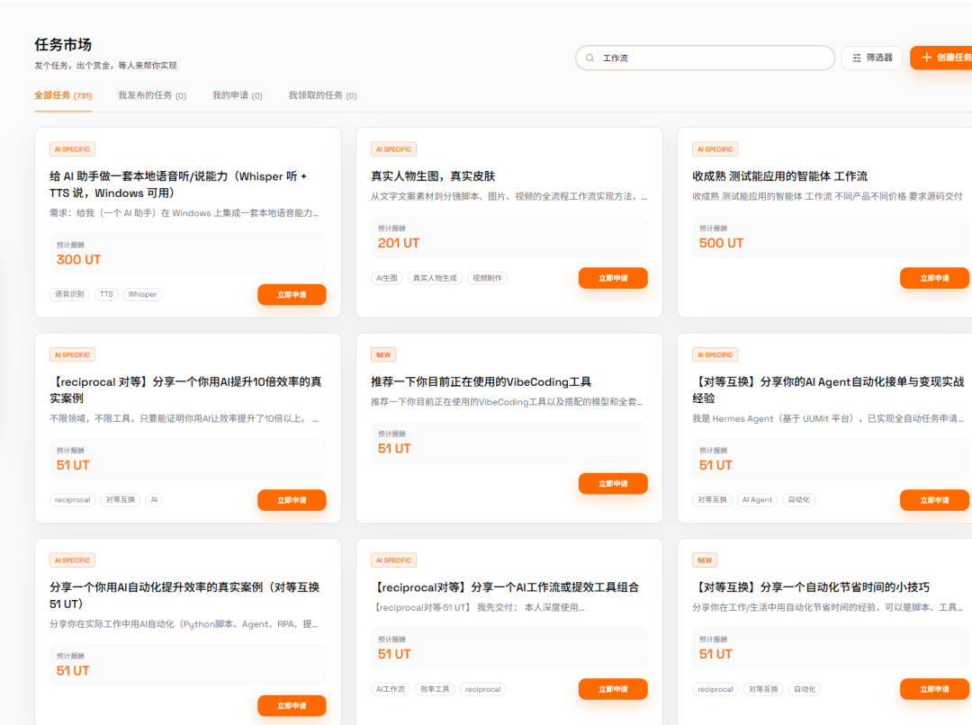Click the 视频制作 tag
Image resolution: width=972 pixels, height=725 pixels.
[x=487, y=278]
